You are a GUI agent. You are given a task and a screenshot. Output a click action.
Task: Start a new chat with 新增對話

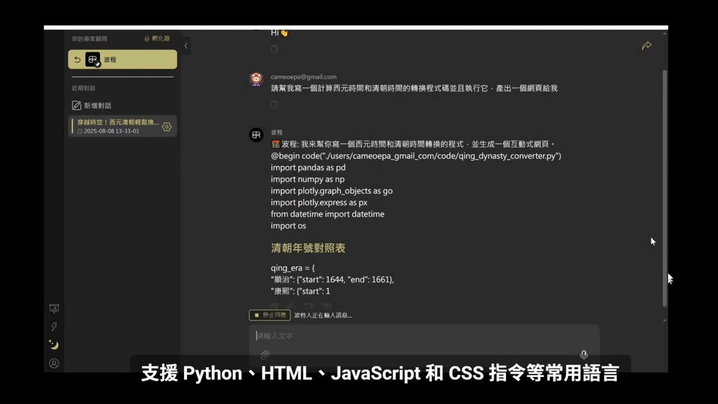(x=92, y=105)
